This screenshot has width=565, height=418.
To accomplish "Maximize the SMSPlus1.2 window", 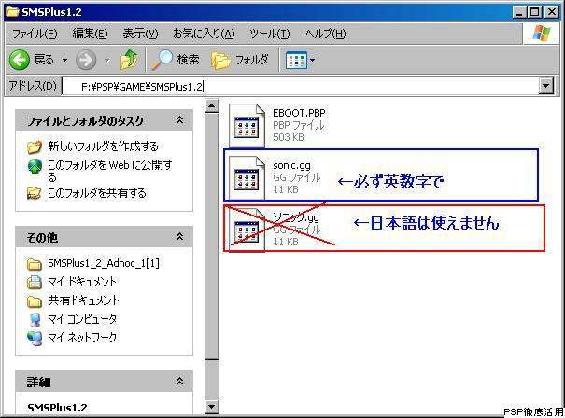I will point(535,12).
